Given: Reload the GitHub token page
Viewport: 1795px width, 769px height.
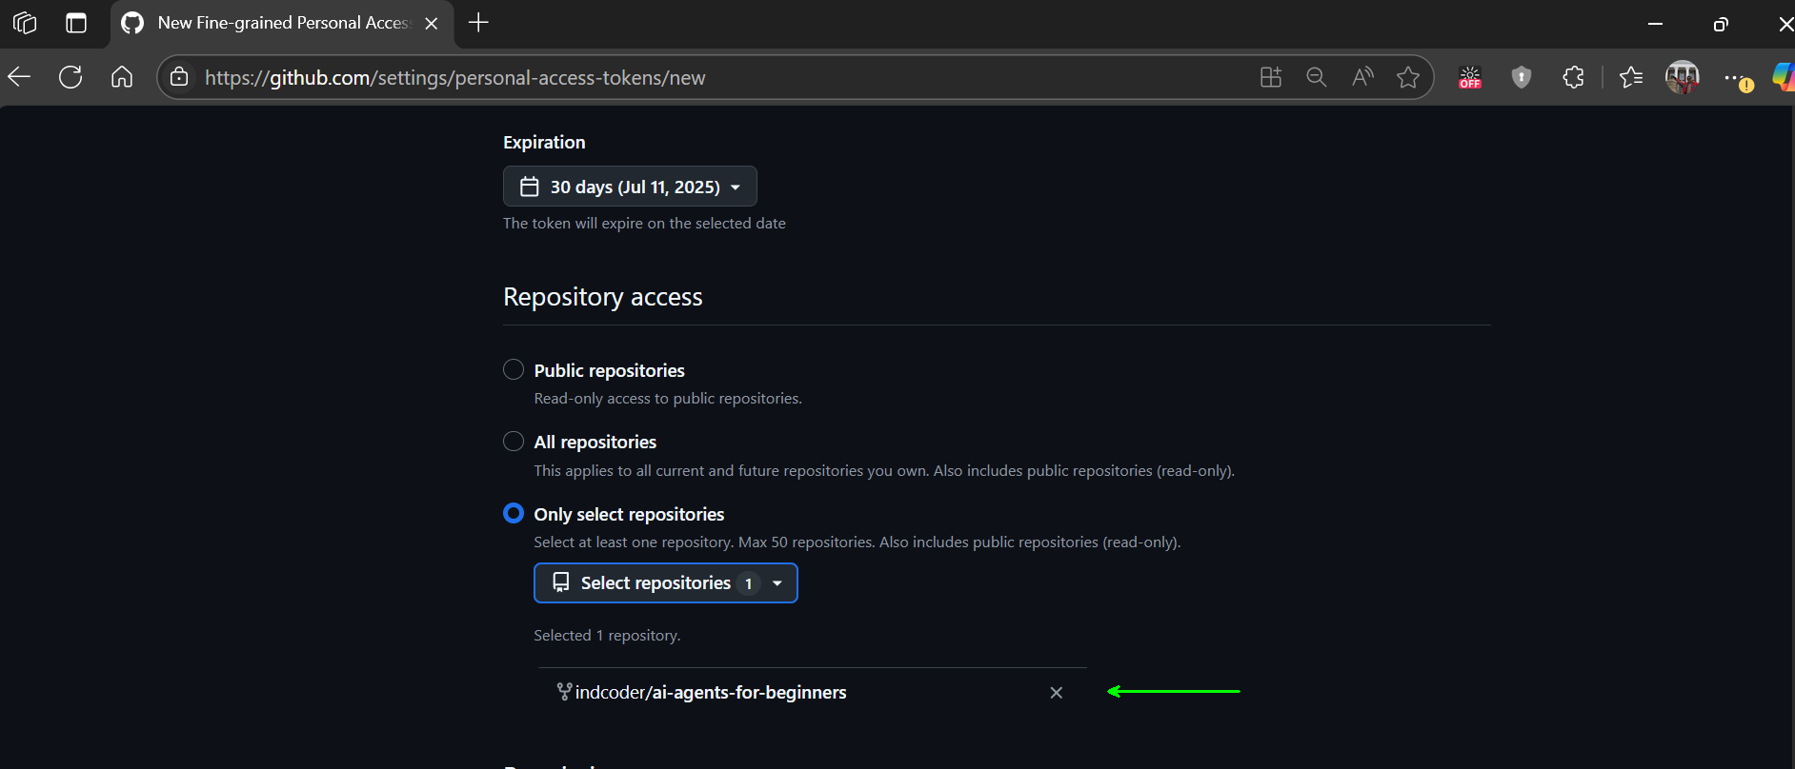Looking at the screenshot, I should coord(71,77).
